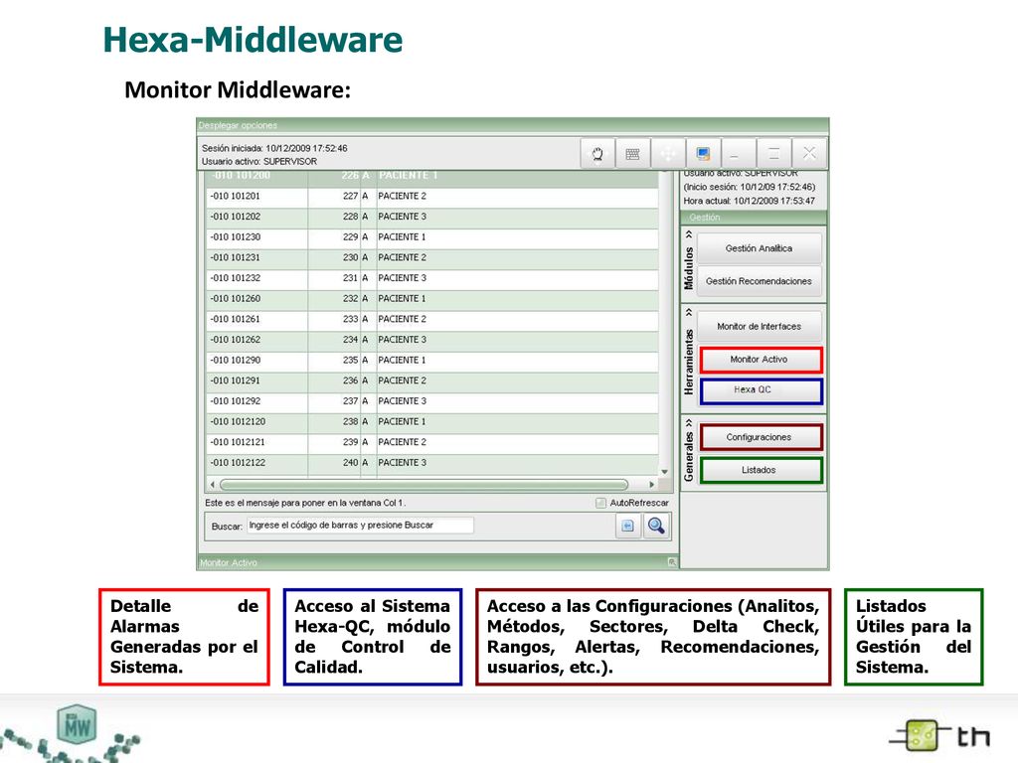Screen dimensions: 1018x763
Task: Click number 233 in the list
Action: click(351, 319)
